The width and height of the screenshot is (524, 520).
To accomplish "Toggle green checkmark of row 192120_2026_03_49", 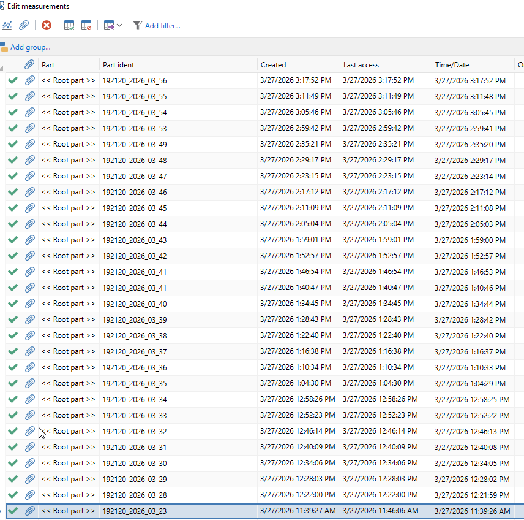I will coord(12,144).
